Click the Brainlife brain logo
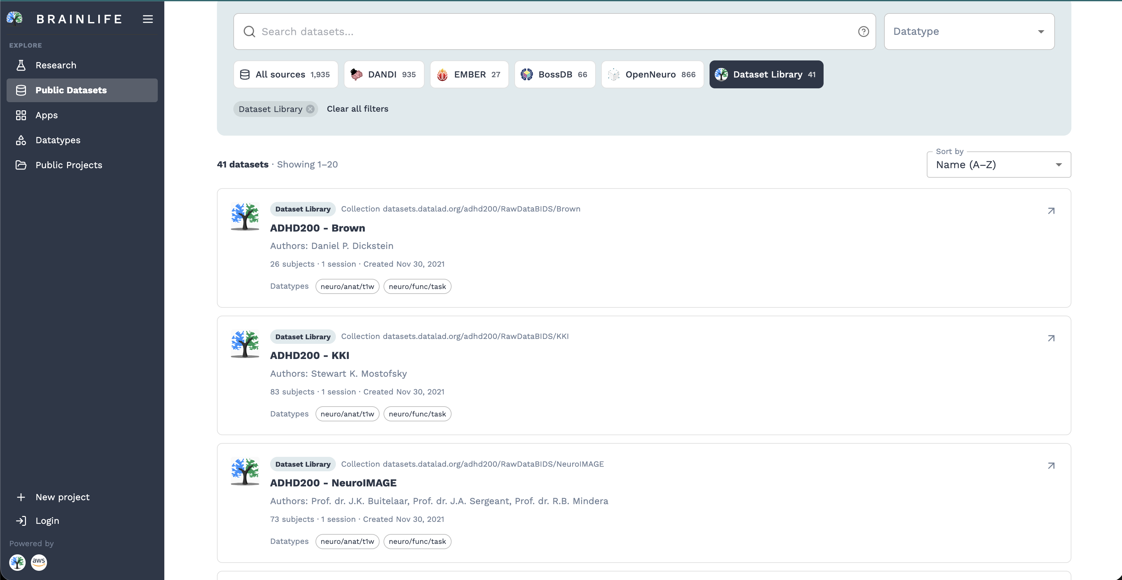Image resolution: width=1122 pixels, height=580 pixels. coord(14,18)
